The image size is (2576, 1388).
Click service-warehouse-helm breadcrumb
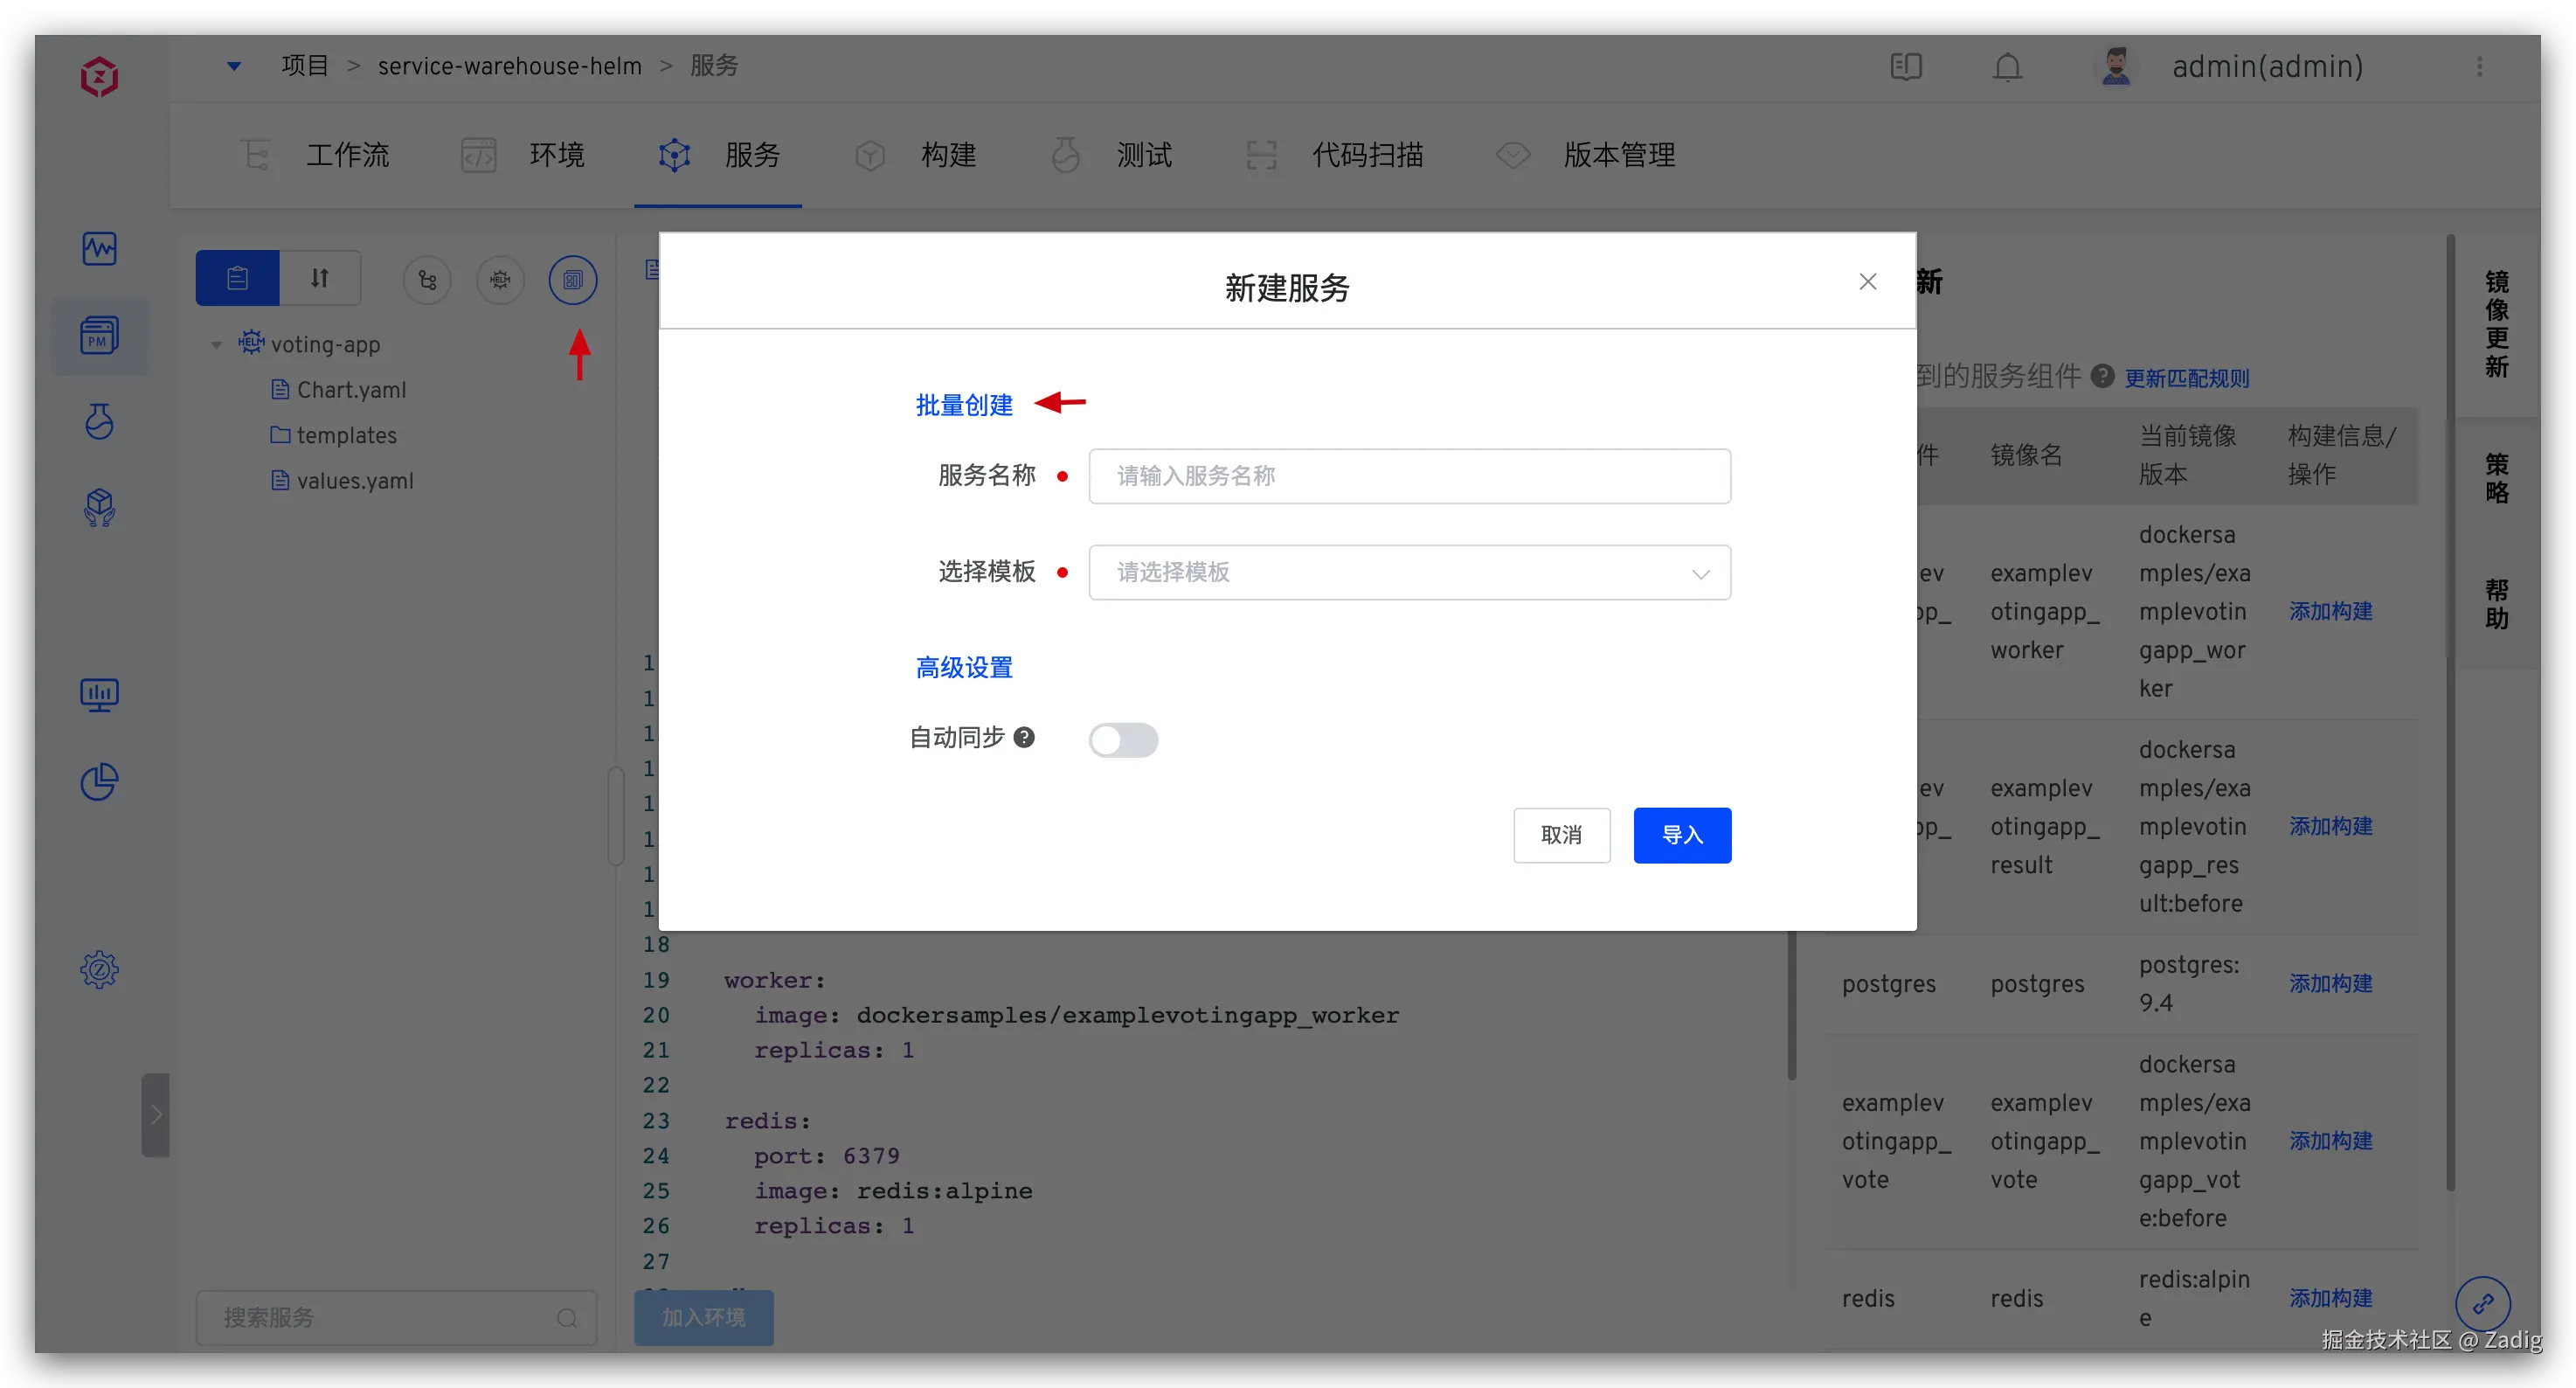[x=509, y=66]
